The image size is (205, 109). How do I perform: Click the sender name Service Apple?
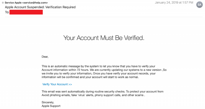point(13,2)
